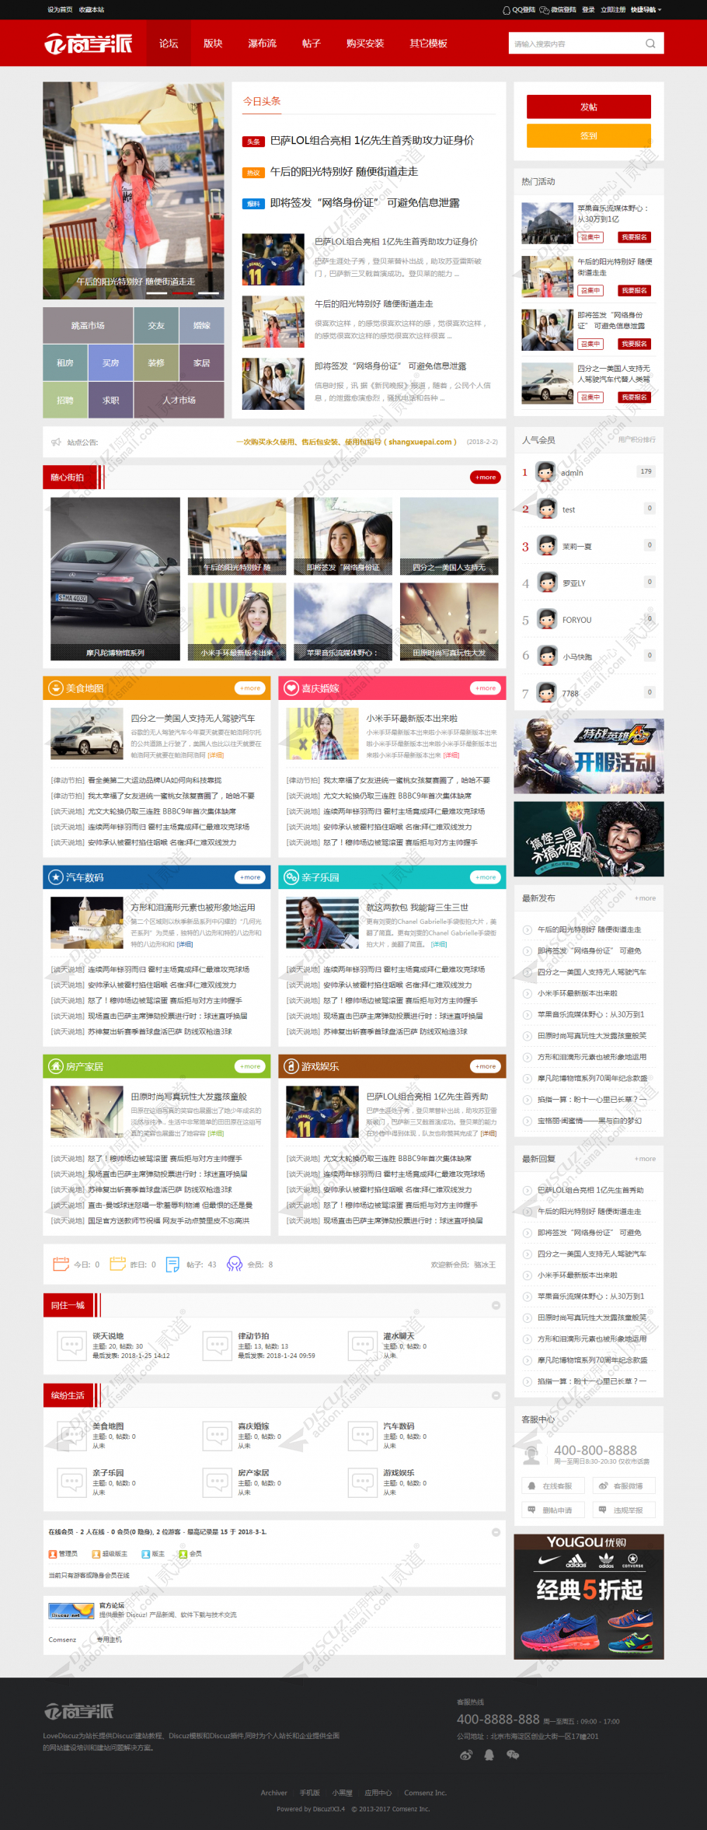Click the WeChat icon in footer

coord(513,1755)
